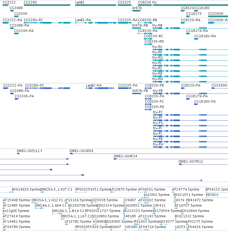The image size is (228, 231).
Task: Click EST label RE41472.5prime
Action: (200, 200)
